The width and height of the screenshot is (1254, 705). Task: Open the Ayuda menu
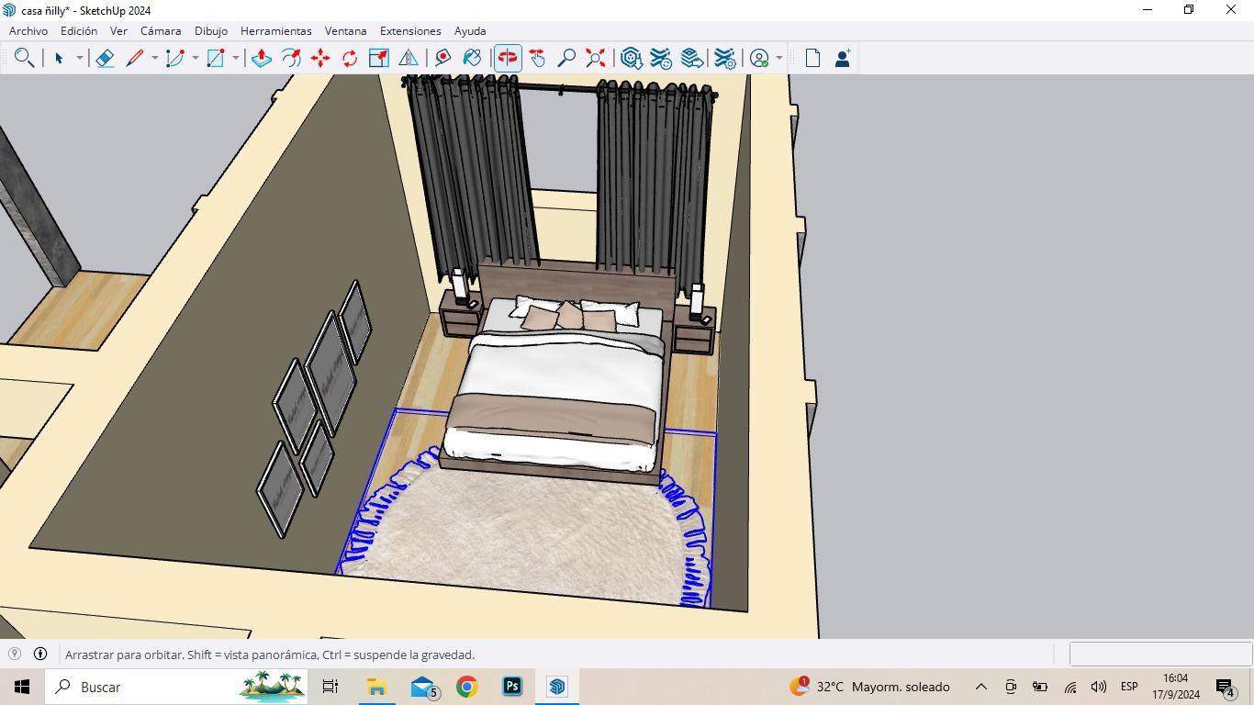click(470, 30)
